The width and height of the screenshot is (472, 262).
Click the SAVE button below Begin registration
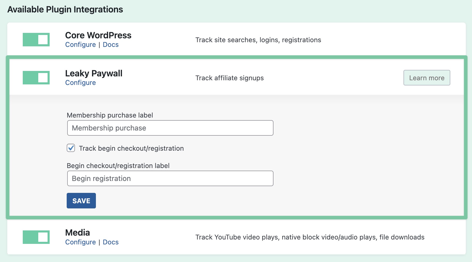tap(81, 200)
